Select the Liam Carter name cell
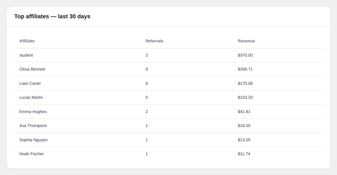Image resolution: width=337 pixels, height=175 pixels. pos(30,83)
